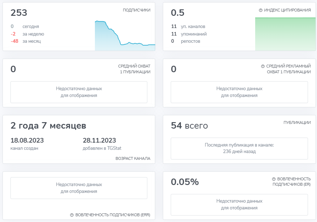The width and height of the screenshot is (317, 222).
Task: Open the ПОДПИСЧИКИ card title
Action: click(137, 10)
